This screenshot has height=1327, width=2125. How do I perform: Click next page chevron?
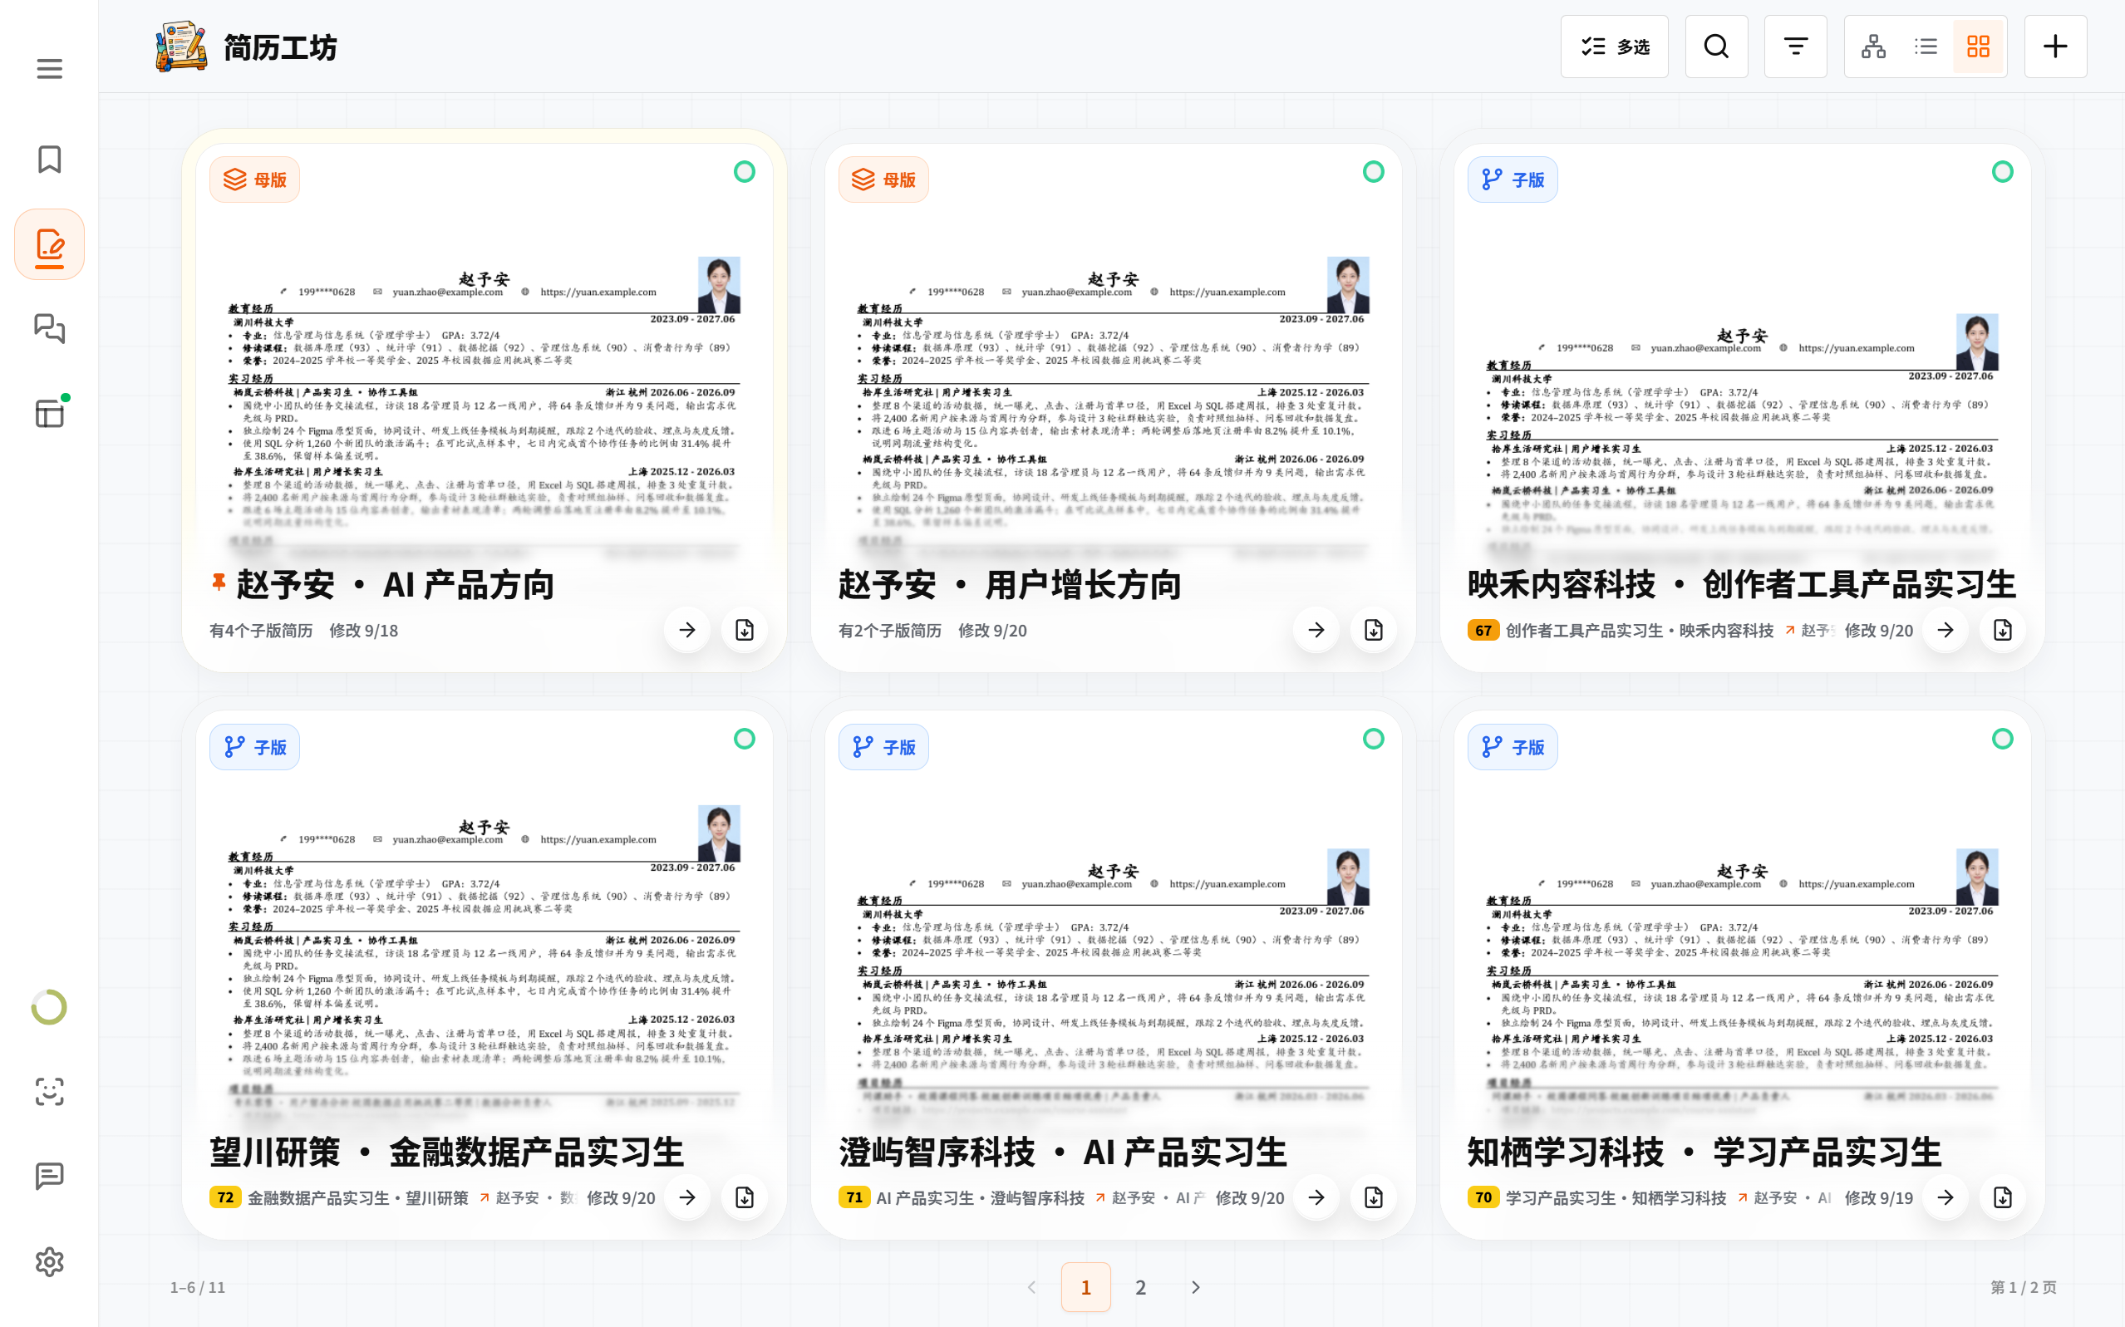(1196, 1287)
